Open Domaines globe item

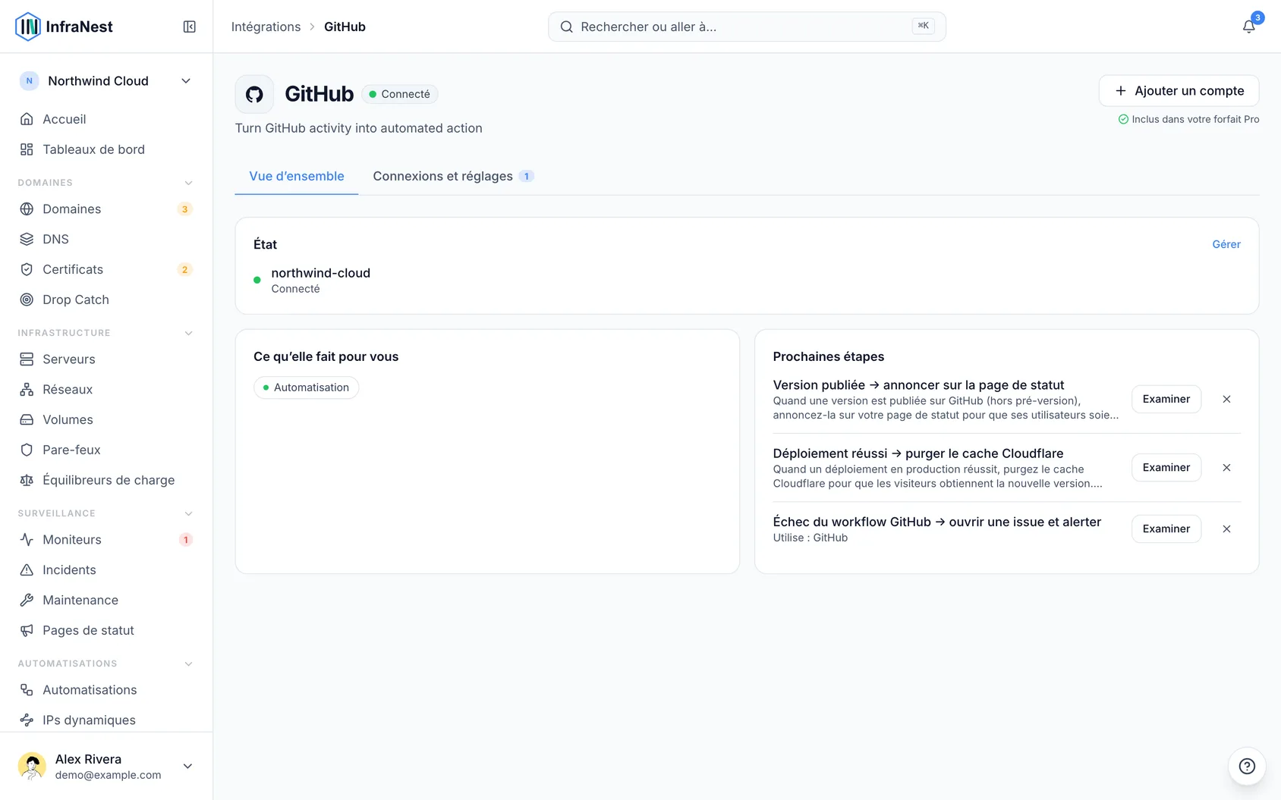tap(106, 209)
